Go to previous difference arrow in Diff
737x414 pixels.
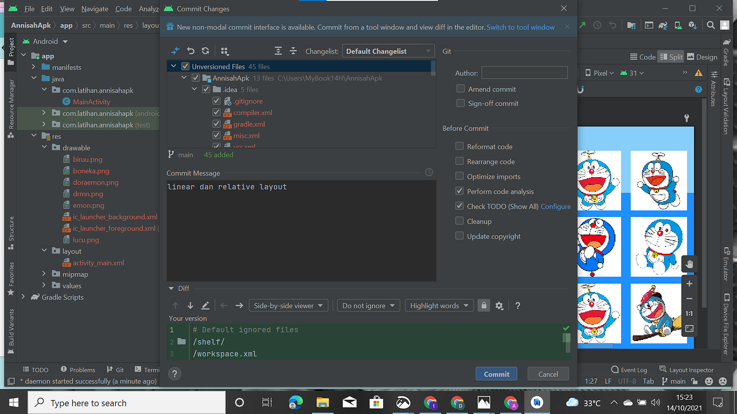pos(176,306)
